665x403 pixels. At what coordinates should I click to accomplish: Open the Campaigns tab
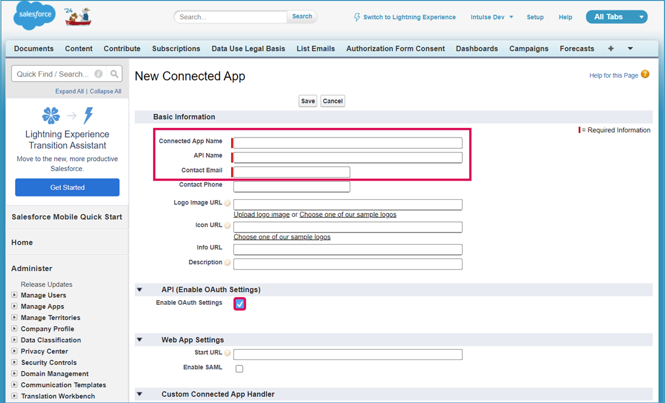(x=529, y=49)
